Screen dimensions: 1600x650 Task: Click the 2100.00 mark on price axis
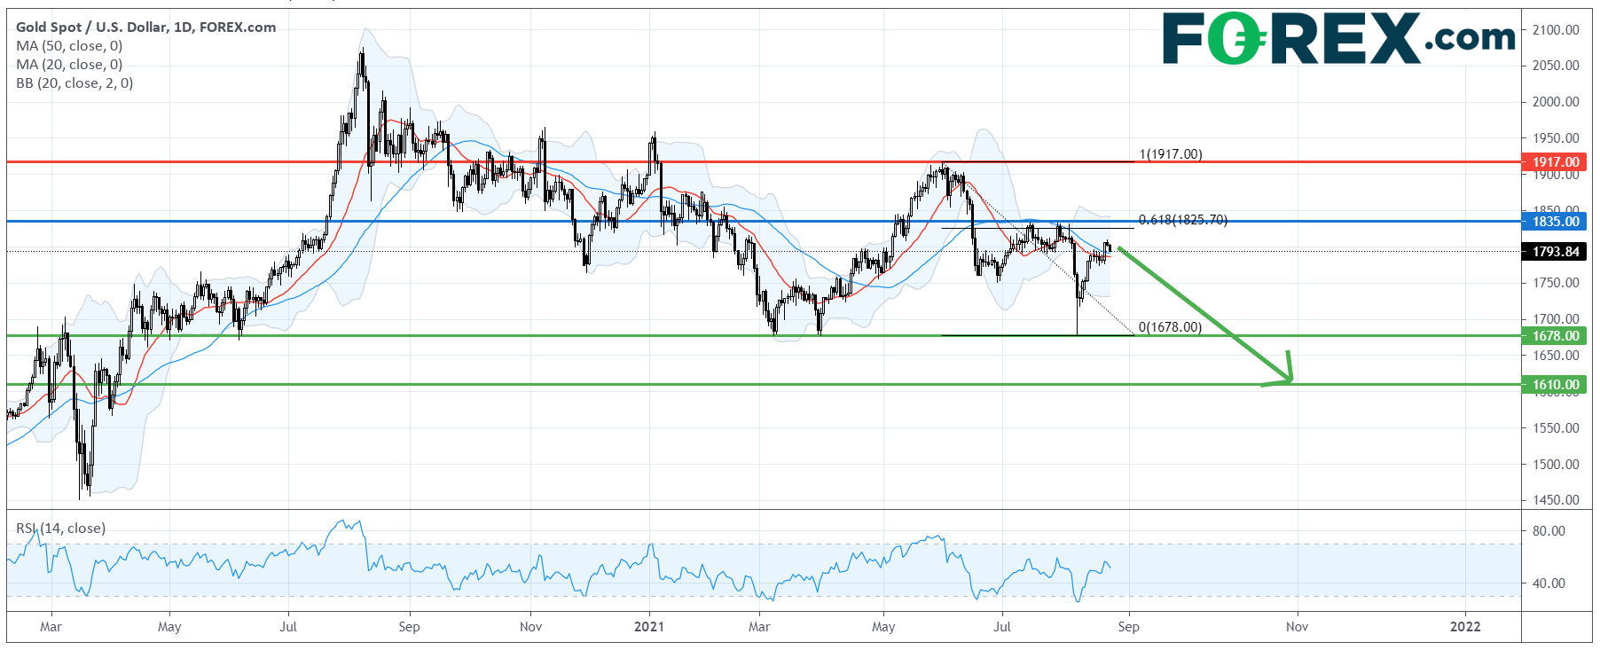click(1556, 30)
